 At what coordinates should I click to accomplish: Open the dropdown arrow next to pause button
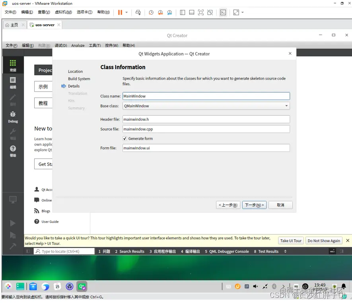[x=126, y=12]
